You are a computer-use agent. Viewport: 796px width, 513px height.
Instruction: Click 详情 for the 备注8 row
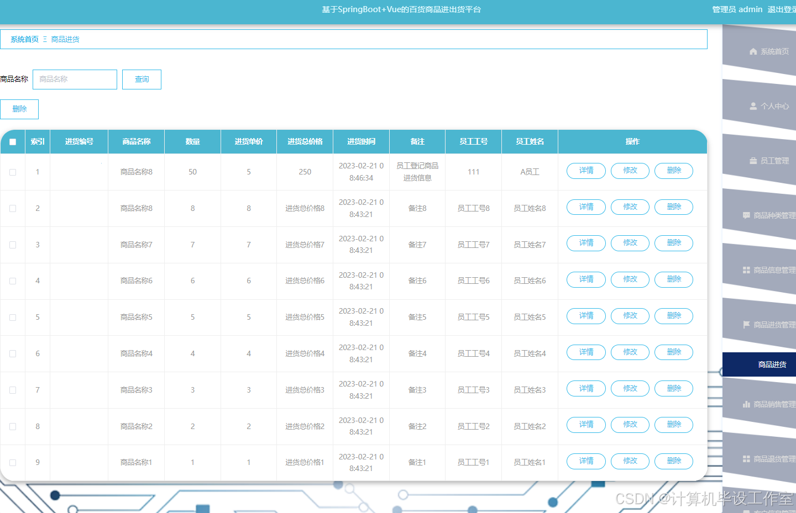click(586, 207)
